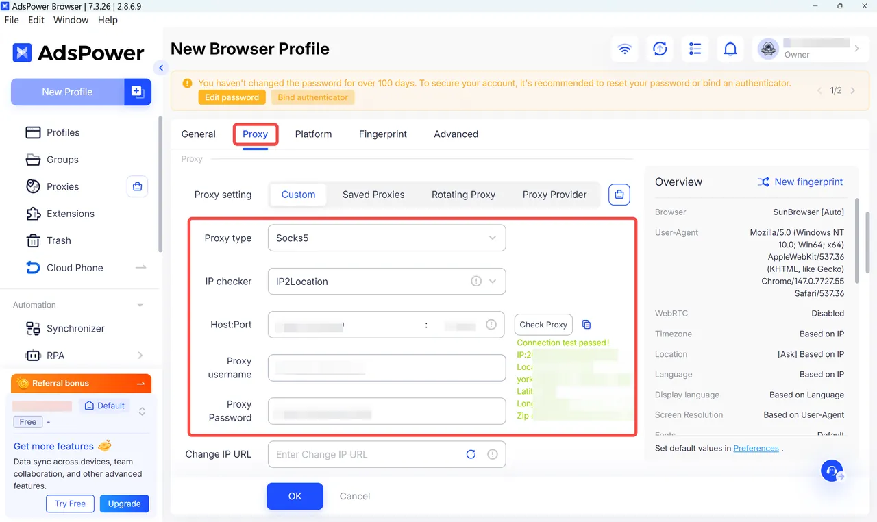
Task: Switch to the Fingerprint tab
Action: click(x=383, y=134)
